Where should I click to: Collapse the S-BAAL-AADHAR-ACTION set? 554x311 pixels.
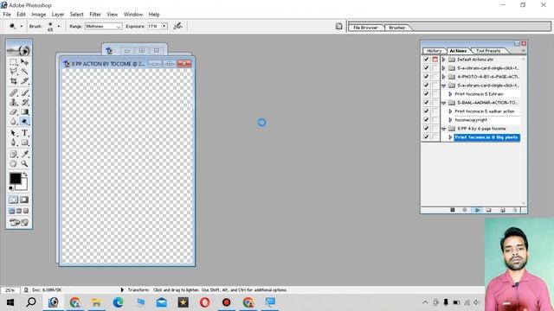[x=444, y=103]
